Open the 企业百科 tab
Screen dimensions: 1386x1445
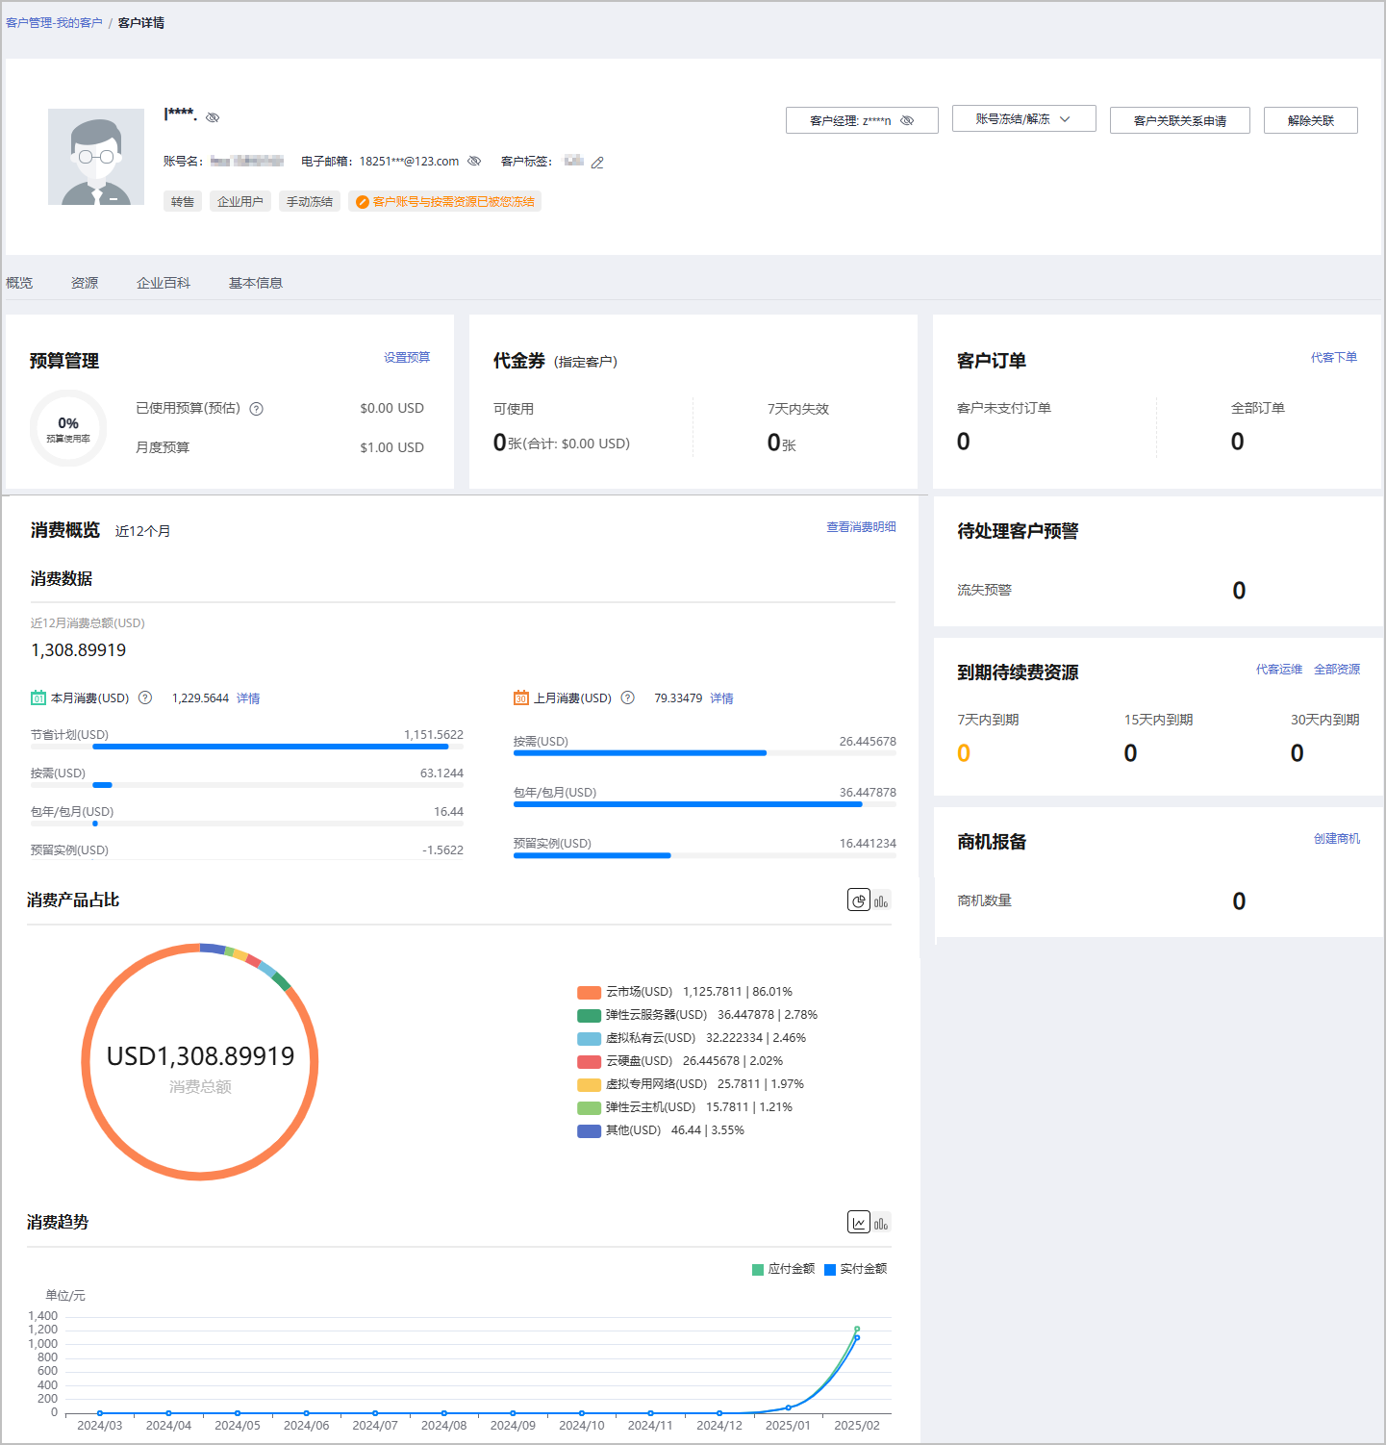(164, 283)
